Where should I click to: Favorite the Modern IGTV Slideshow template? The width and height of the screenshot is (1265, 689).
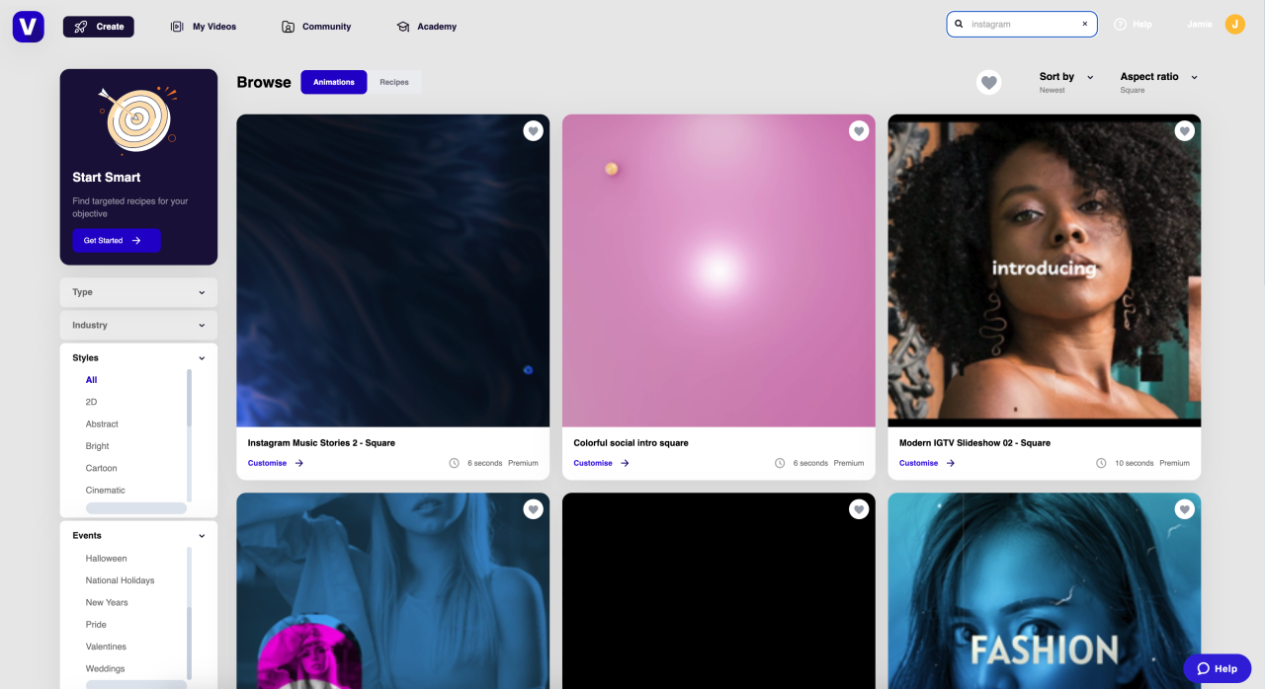[x=1184, y=130]
